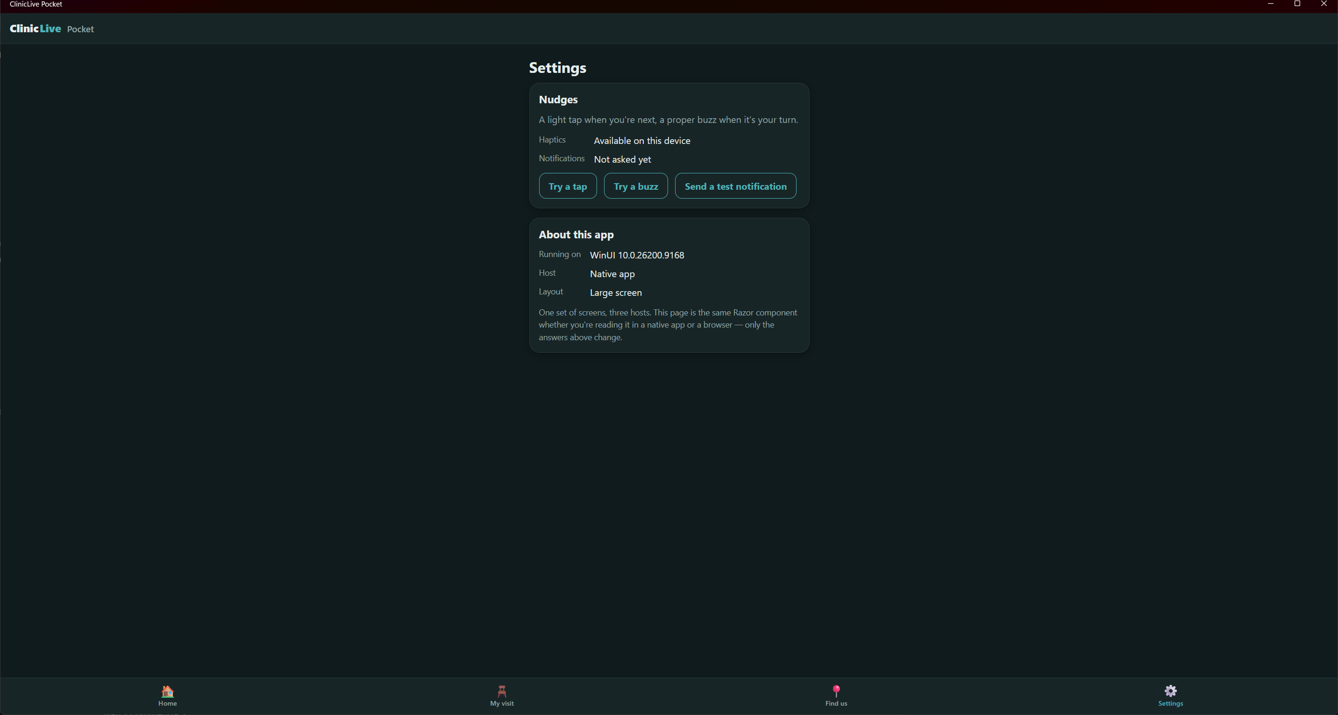
Task: Open the My visit chair icon
Action: 502,691
